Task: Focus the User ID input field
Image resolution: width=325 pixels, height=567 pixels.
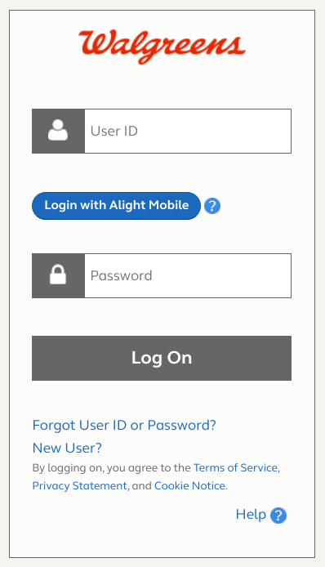Action: [188, 131]
